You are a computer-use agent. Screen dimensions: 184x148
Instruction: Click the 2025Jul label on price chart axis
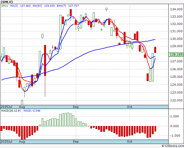(x=6, y=107)
